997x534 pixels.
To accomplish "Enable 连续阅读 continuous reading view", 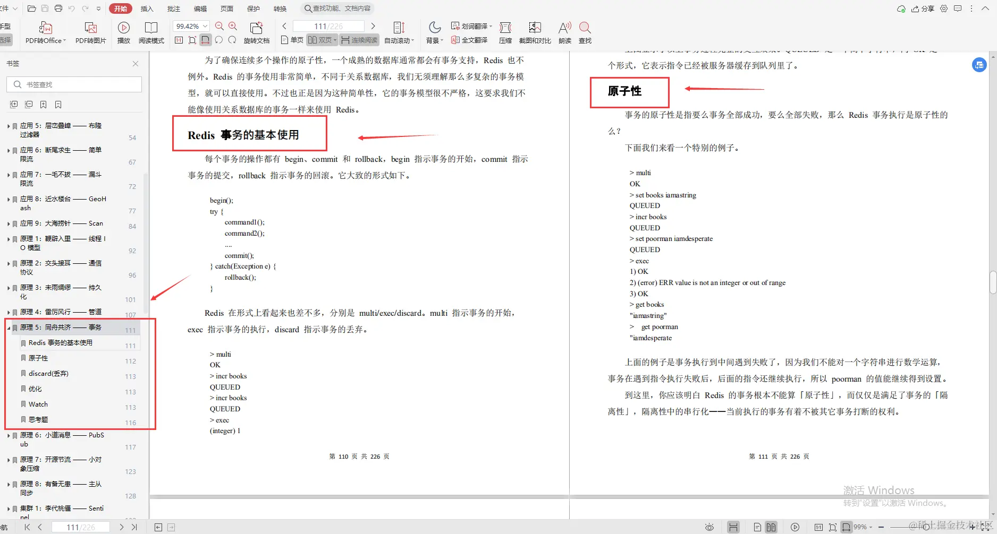I will click(359, 39).
